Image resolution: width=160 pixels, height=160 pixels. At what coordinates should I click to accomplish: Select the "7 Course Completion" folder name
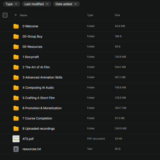(37, 118)
